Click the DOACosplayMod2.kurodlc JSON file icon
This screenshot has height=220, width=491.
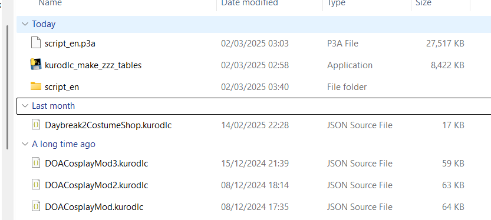36,185
